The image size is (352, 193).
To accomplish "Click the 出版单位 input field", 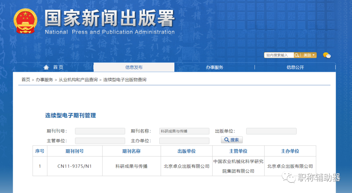I will click(x=271, y=131).
